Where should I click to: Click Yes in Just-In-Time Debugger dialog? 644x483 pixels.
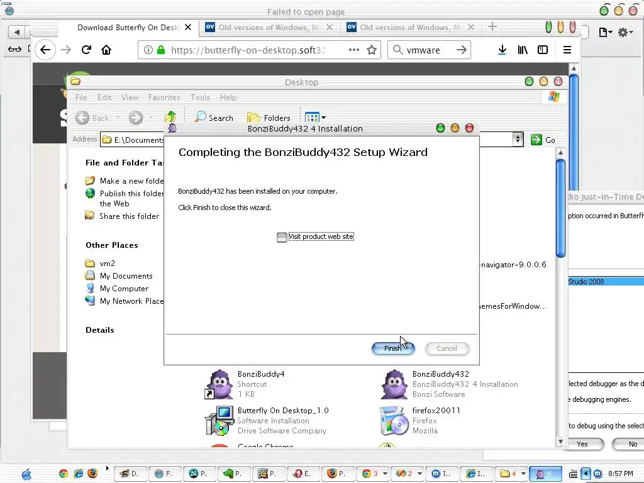[x=582, y=444]
